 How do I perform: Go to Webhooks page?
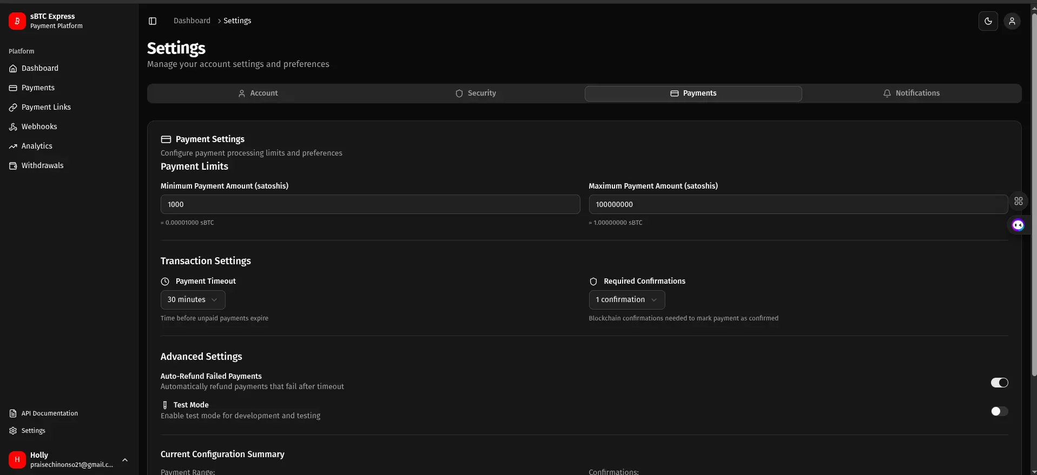click(69, 127)
